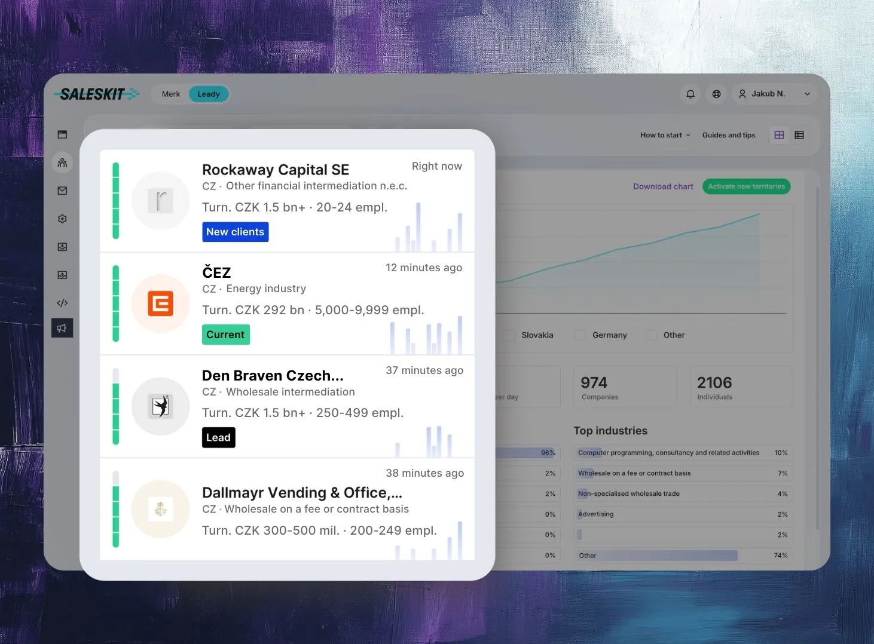Click the SALESKIT logo

click(x=96, y=94)
